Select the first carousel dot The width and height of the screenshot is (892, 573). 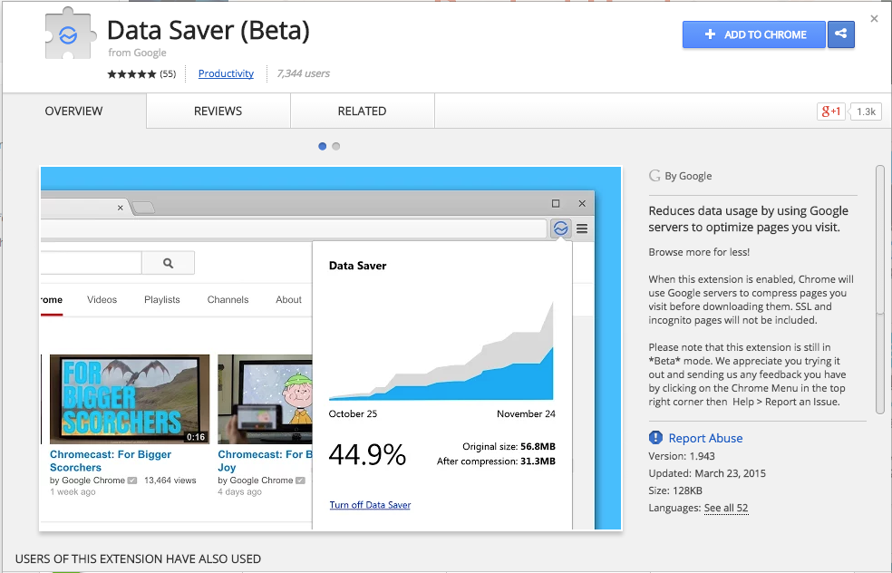pyautogui.click(x=322, y=145)
